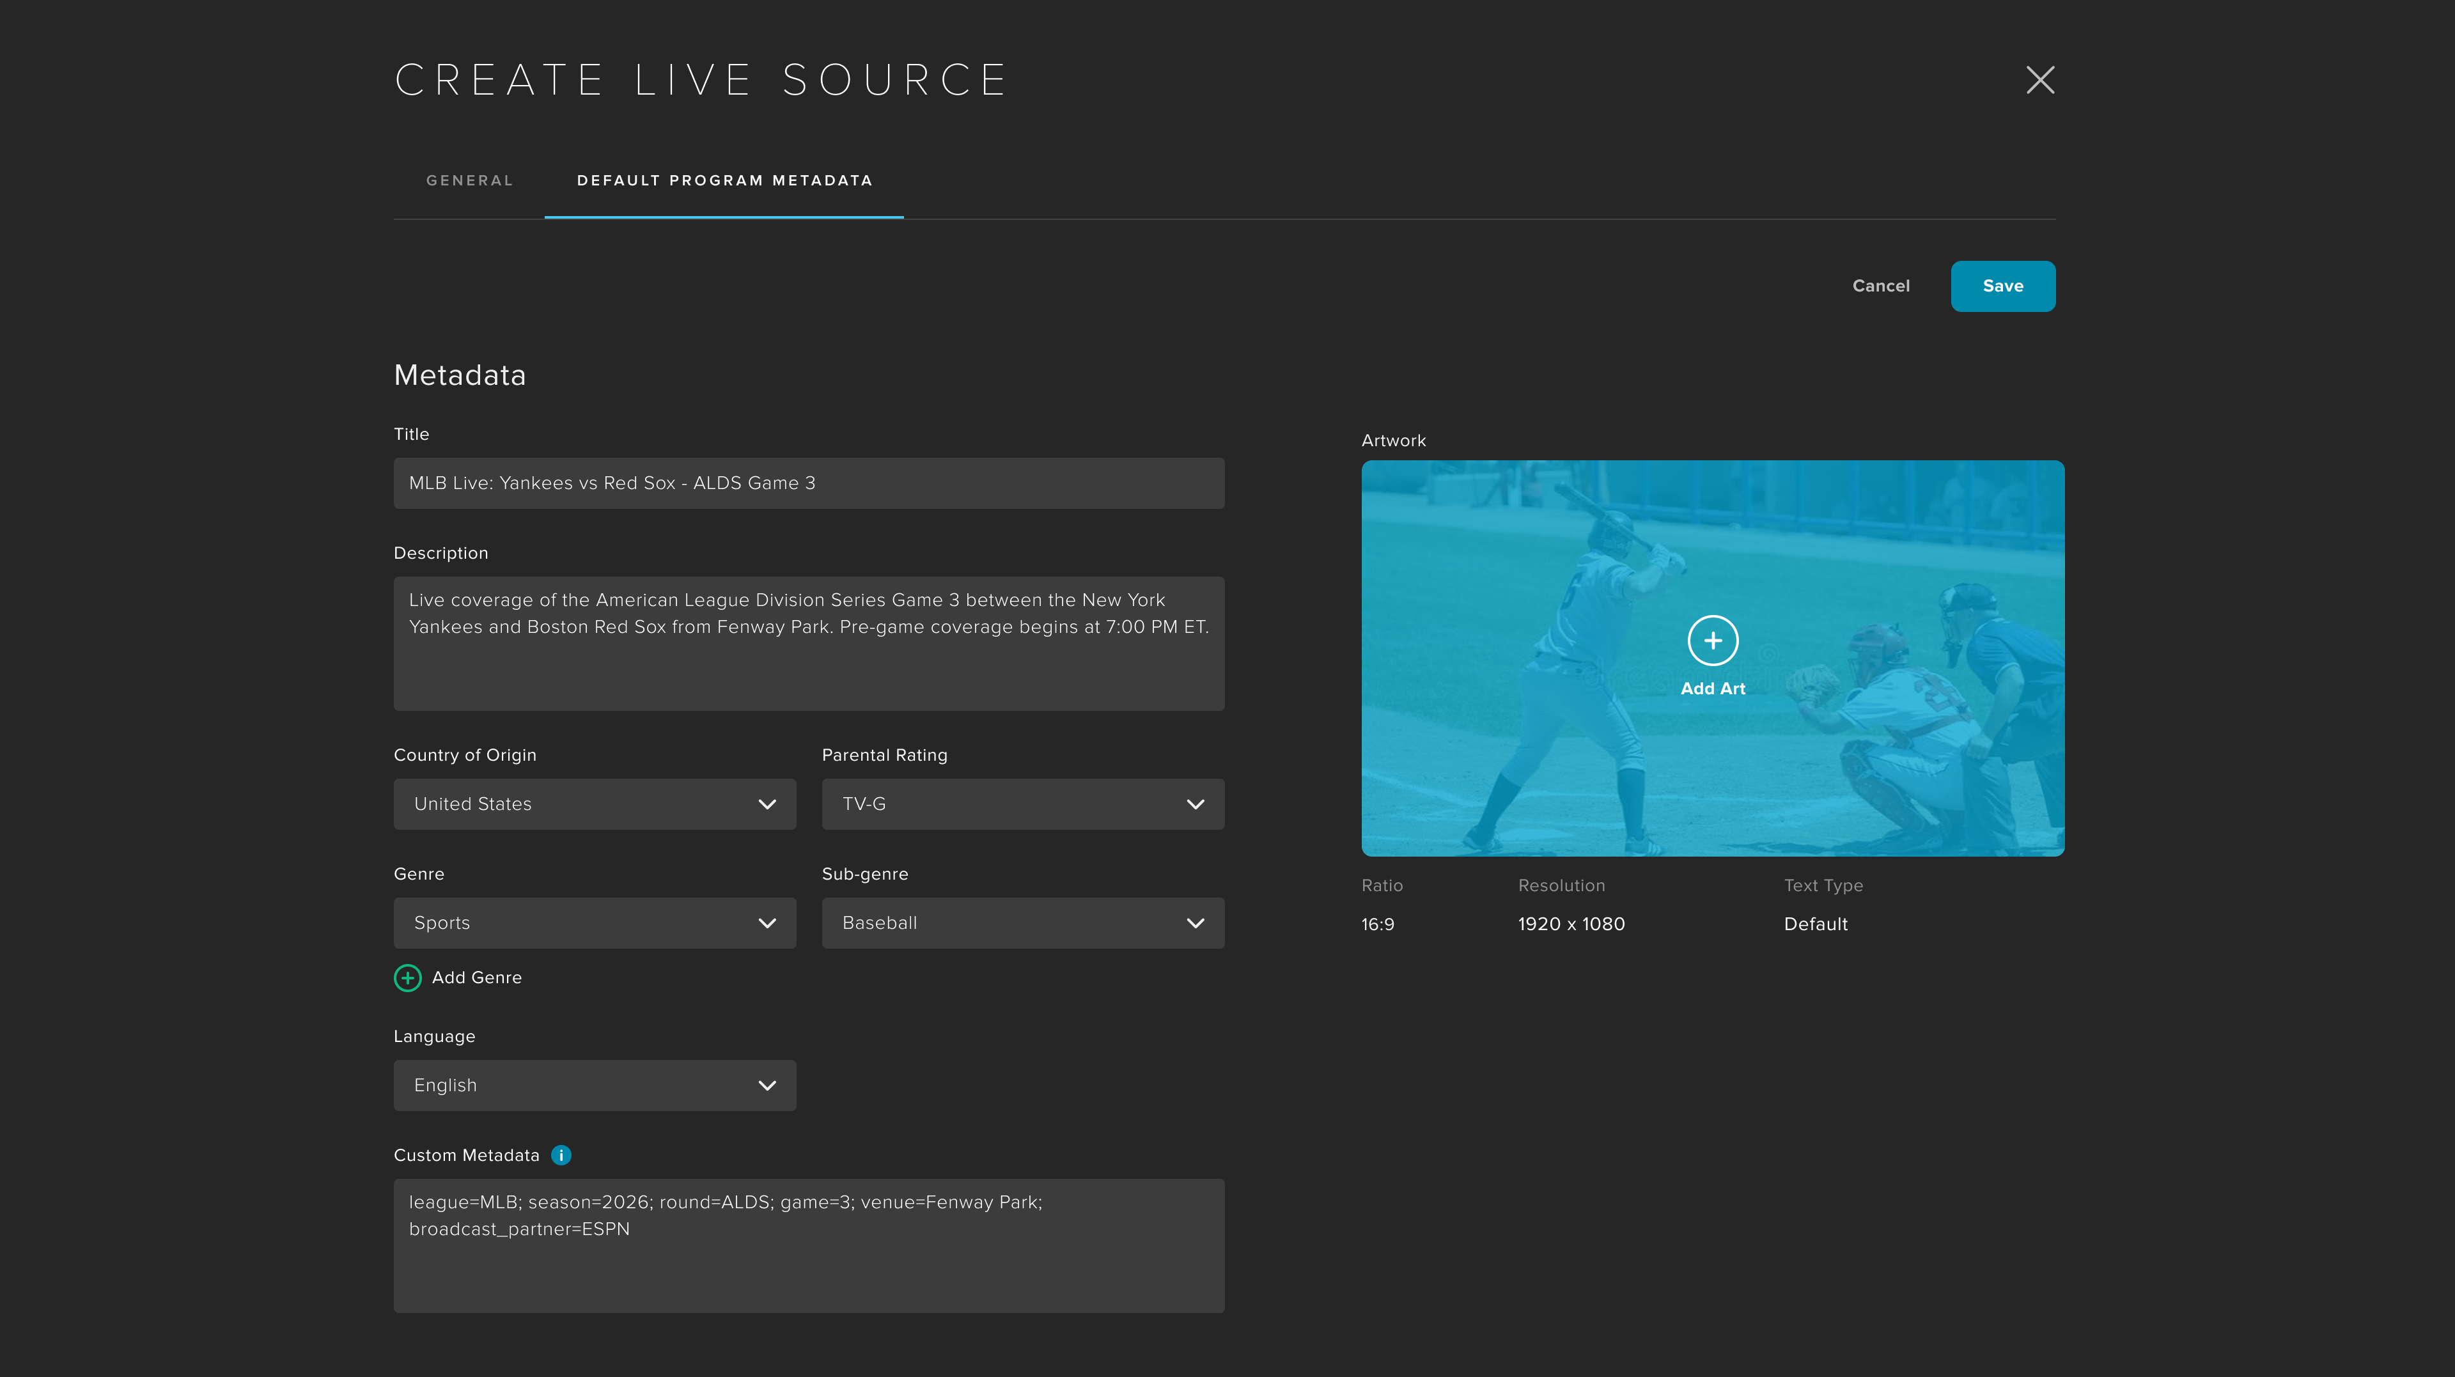Select the 16:9 ratio value
Screen dimensions: 2455x1377
(1377, 924)
